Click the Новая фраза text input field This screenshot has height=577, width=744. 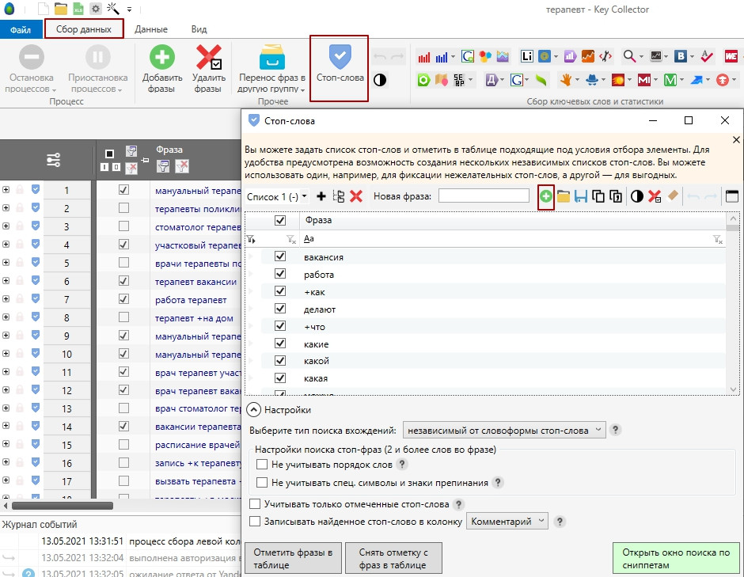click(x=484, y=195)
